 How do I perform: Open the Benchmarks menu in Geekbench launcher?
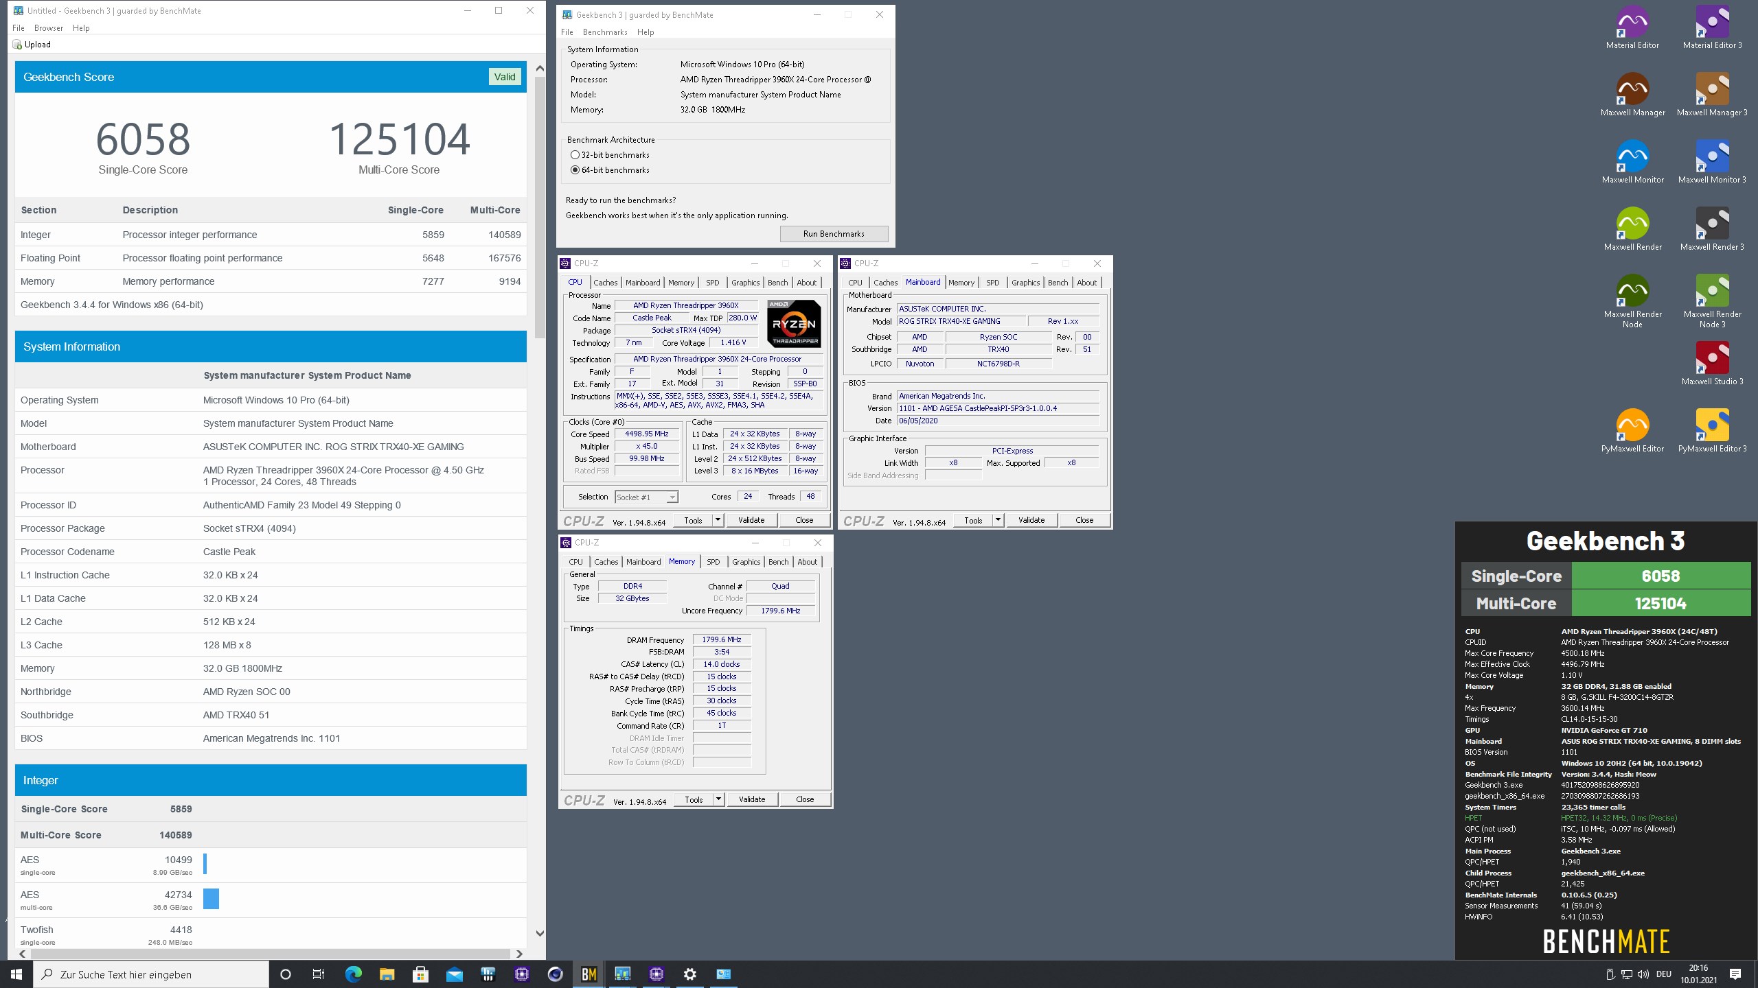tap(605, 32)
